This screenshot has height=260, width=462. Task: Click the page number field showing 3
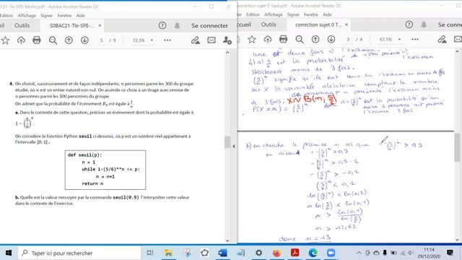point(348,39)
